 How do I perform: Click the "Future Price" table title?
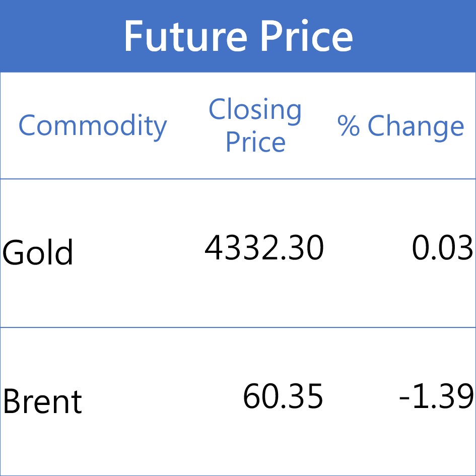(x=238, y=36)
